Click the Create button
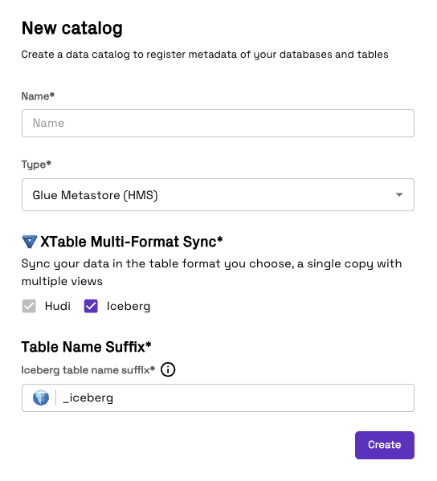Image resolution: width=437 pixels, height=481 pixels. coord(385,445)
